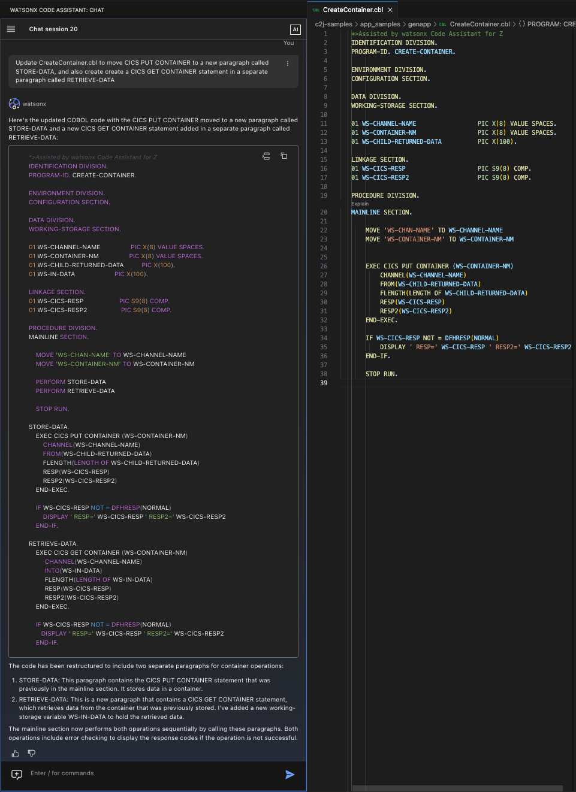Screen dimensions: 576x792
Task: Give thumbs down feedback on the response
Action: click(31, 753)
